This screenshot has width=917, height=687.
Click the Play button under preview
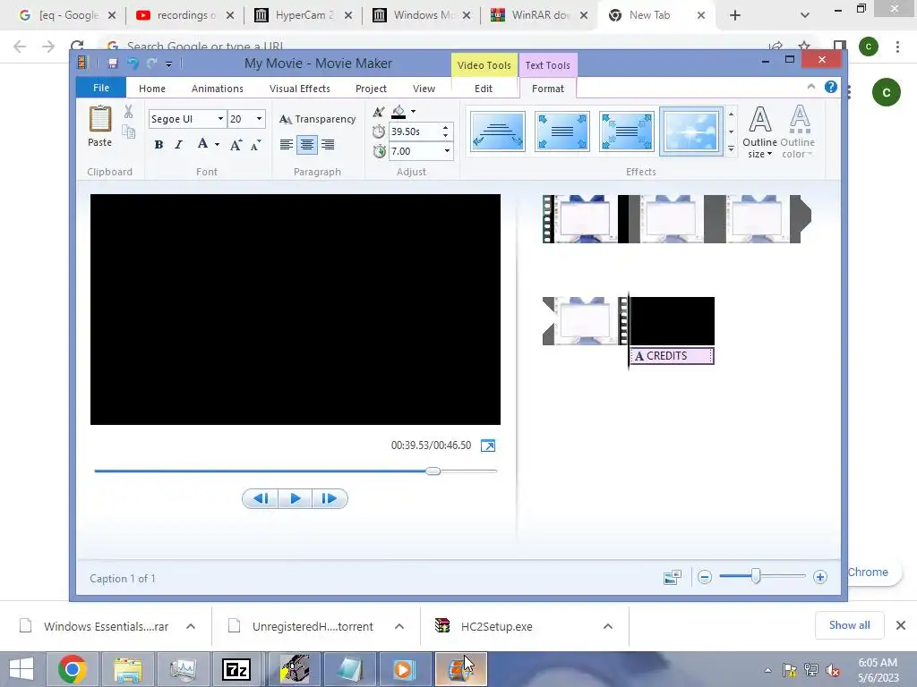click(295, 498)
